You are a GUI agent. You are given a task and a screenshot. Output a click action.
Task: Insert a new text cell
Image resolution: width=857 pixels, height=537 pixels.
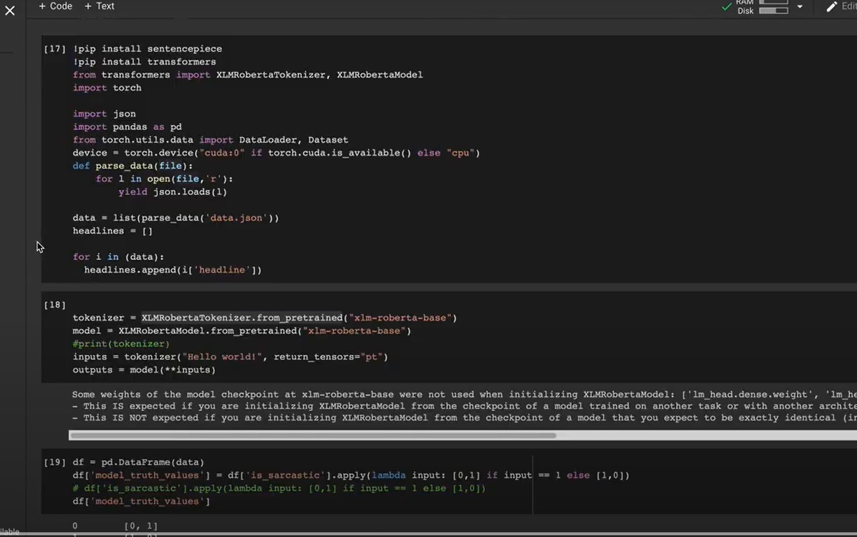point(99,6)
